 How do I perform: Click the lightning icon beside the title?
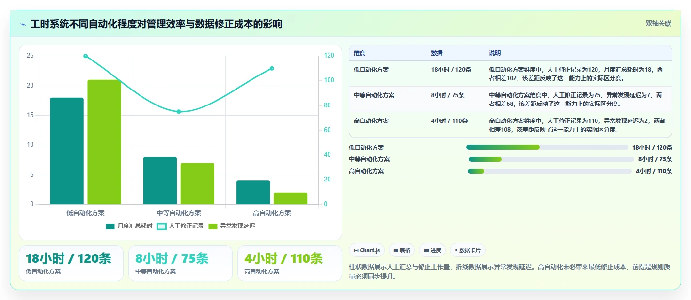pos(23,24)
